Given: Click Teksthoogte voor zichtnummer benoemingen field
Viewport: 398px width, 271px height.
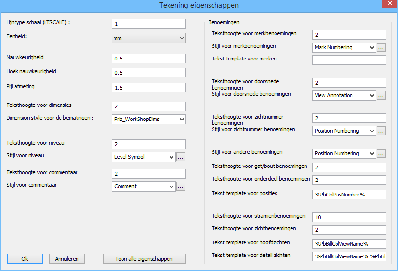Looking at the screenshot, I should coord(349,118).
